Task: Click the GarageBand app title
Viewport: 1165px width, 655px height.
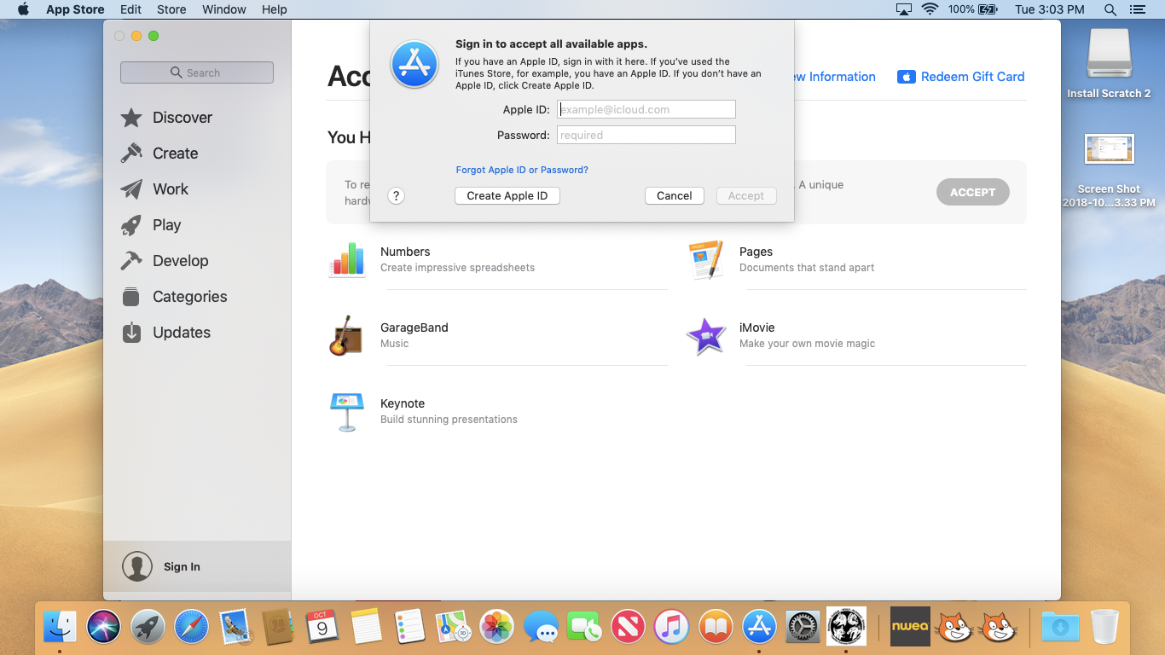Action: tap(414, 327)
